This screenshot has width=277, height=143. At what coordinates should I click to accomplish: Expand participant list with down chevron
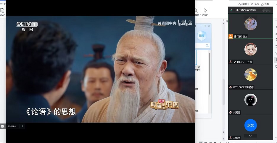[x=250, y=136]
